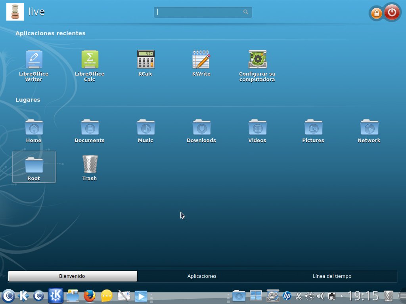Launch Firefox from the taskbar

pos(90,296)
